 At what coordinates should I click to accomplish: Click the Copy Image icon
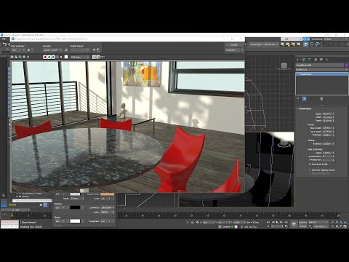[x=16, y=57]
